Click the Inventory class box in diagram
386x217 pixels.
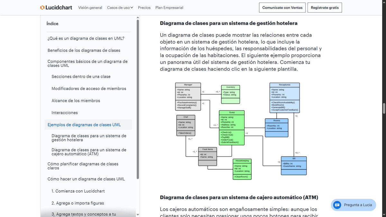(231, 94)
